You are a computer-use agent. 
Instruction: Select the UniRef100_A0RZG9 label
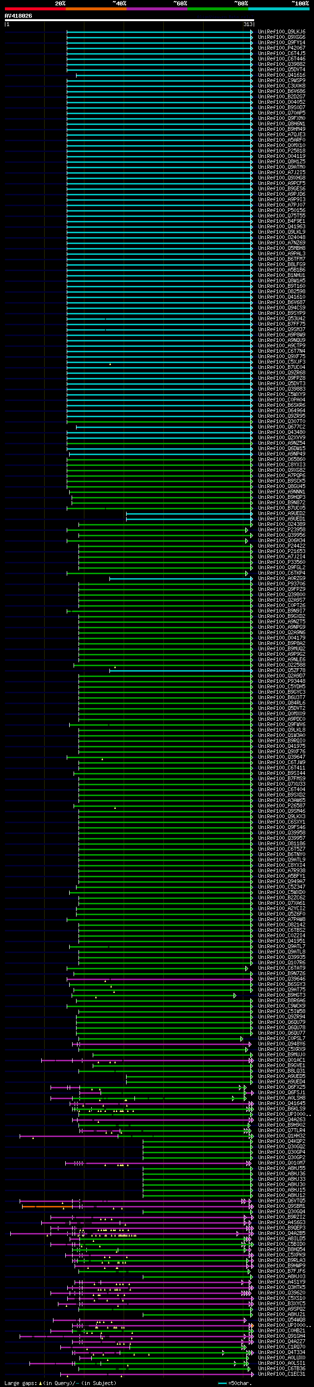(x=281, y=579)
